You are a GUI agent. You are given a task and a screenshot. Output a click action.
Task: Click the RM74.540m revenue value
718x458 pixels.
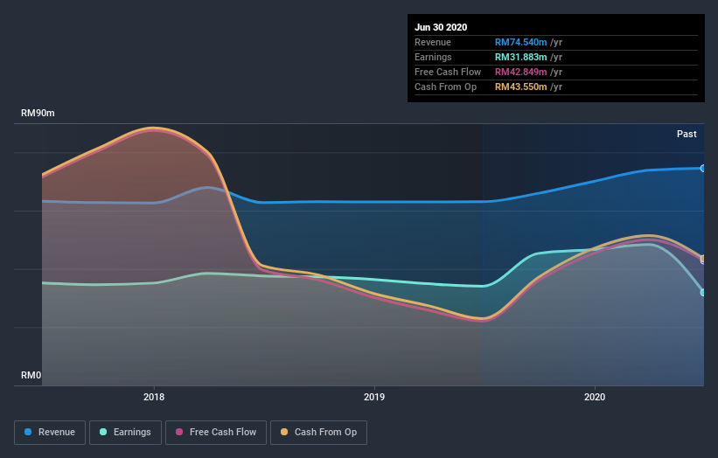(x=520, y=42)
